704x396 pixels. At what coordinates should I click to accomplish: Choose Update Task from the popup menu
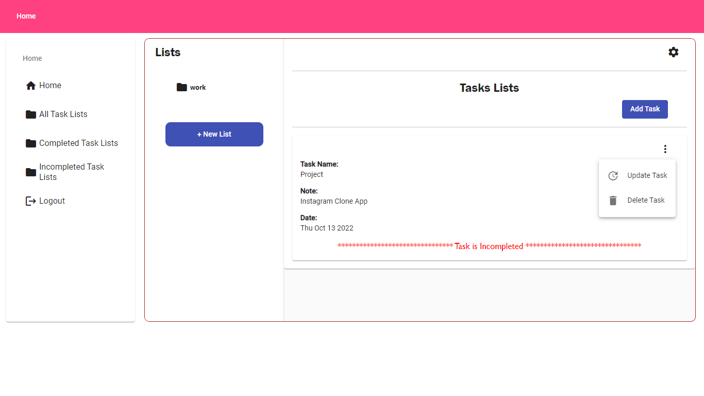pyautogui.click(x=637, y=175)
